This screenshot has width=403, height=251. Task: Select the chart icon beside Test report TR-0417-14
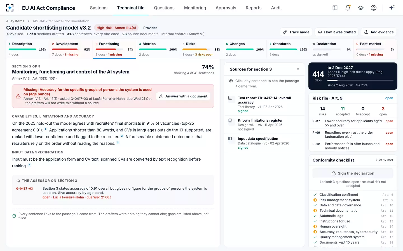[x=230, y=98]
